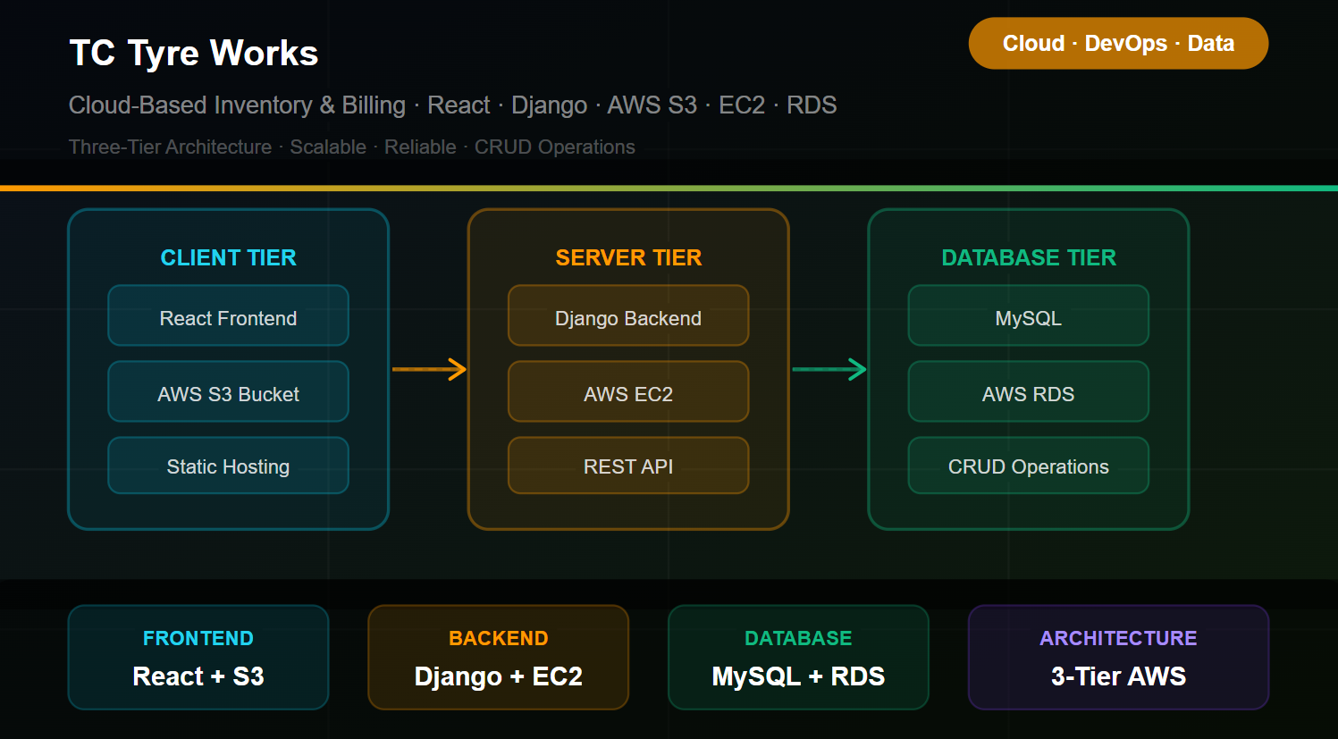The width and height of the screenshot is (1338, 739).
Task: Click the BACKEND label in the bottom card
Action: pos(499,638)
